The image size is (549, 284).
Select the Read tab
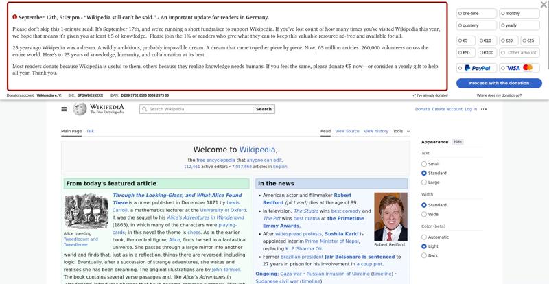click(325, 131)
